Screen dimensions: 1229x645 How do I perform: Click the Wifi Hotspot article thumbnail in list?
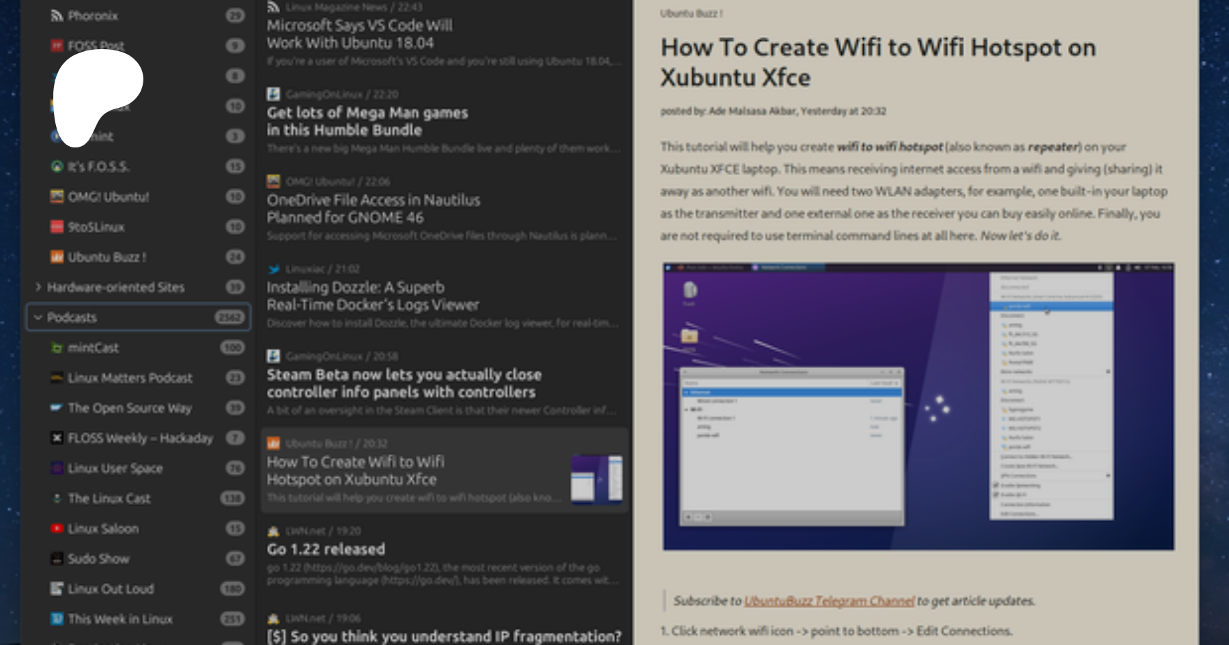click(596, 479)
